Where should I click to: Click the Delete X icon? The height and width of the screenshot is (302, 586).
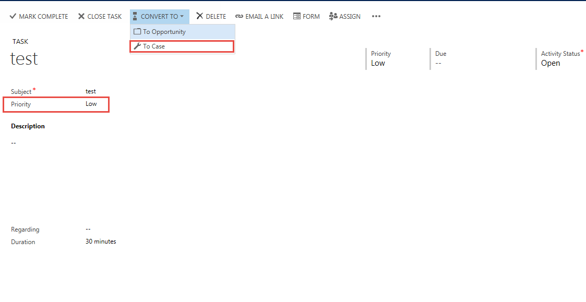pyautogui.click(x=200, y=16)
